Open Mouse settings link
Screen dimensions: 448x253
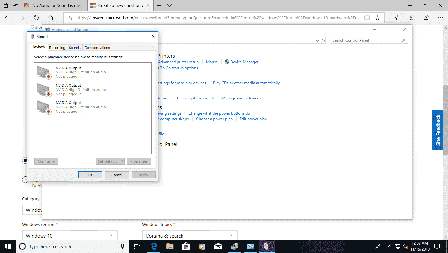(212, 62)
